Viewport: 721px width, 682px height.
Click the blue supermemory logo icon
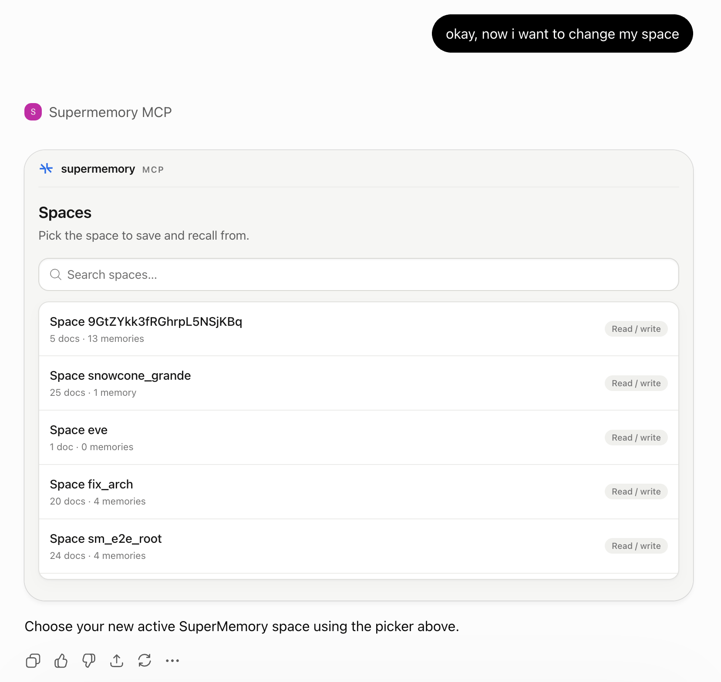[x=46, y=168]
